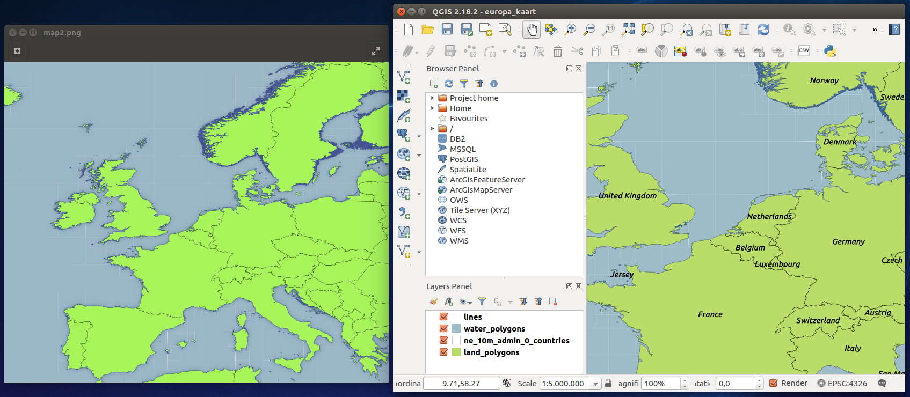Screen dimensions: 910x397
Task: Select Tile Server (XYZ) in browser
Action: tap(480, 210)
